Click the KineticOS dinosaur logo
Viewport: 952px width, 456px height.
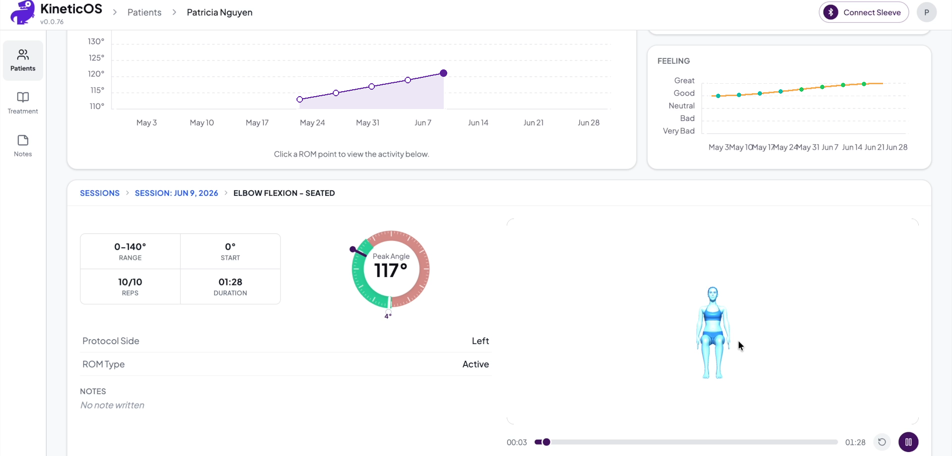[x=23, y=12]
